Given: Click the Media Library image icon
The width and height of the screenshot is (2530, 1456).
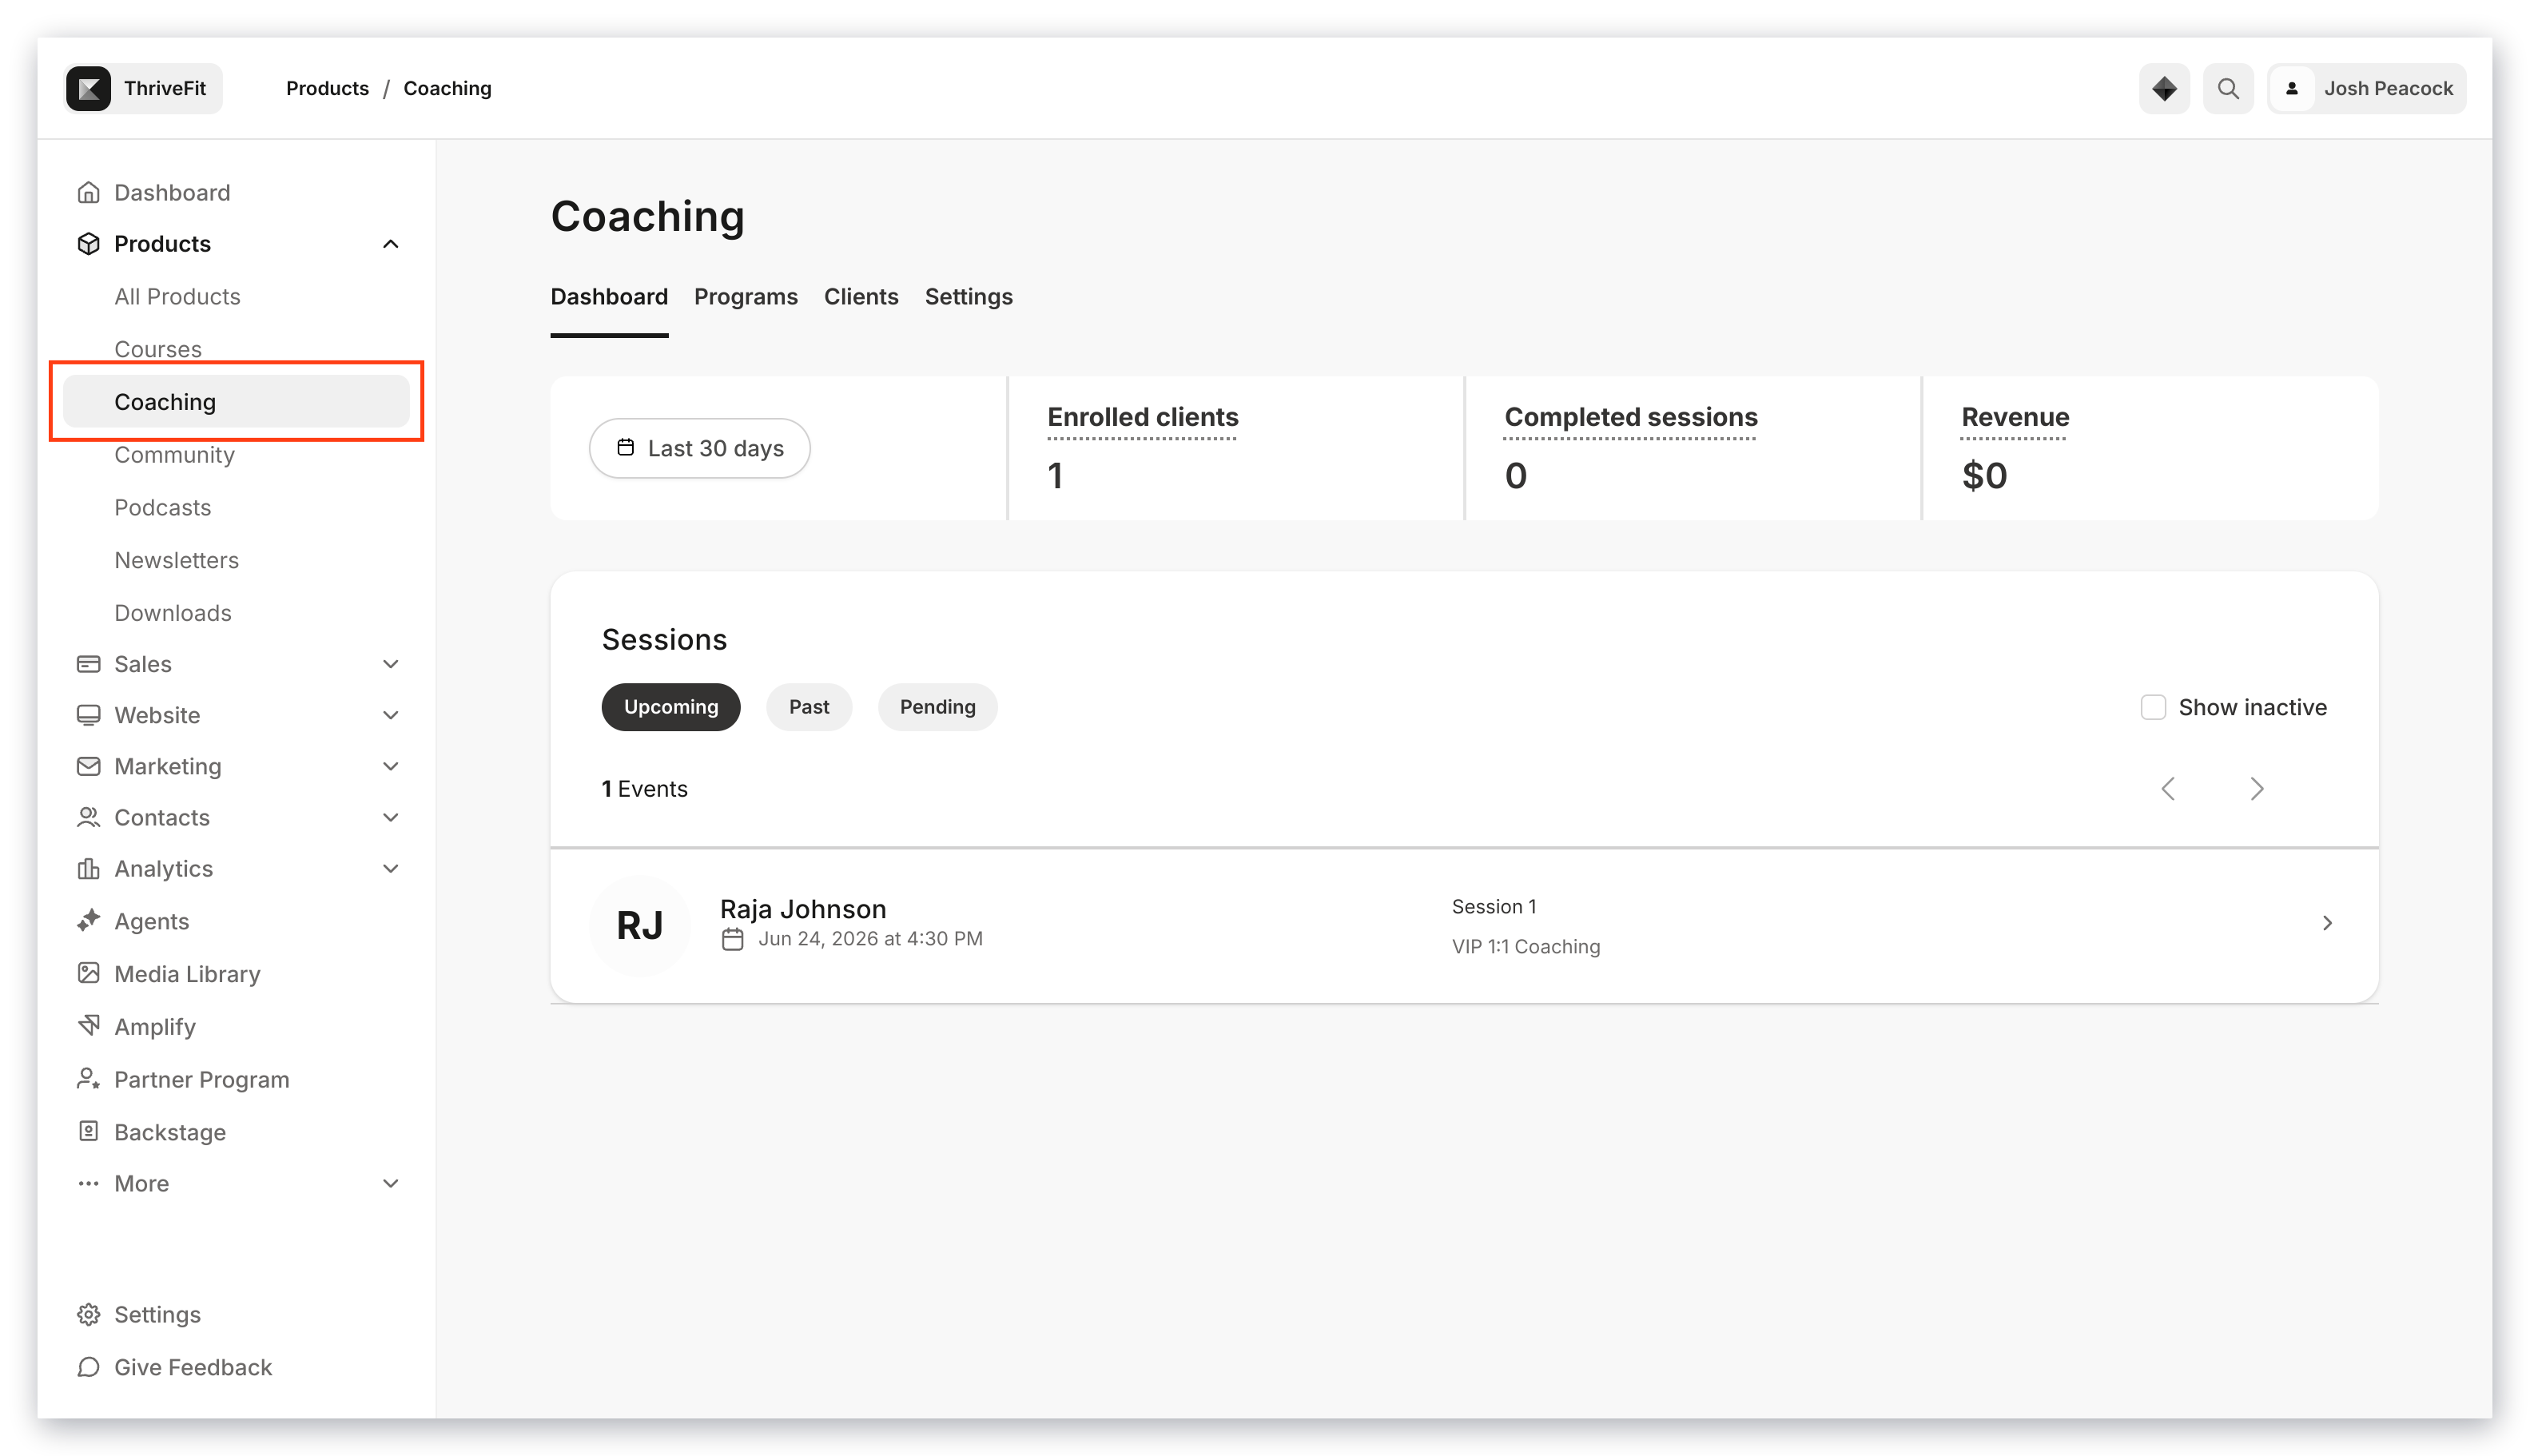Looking at the screenshot, I should tap(89, 973).
